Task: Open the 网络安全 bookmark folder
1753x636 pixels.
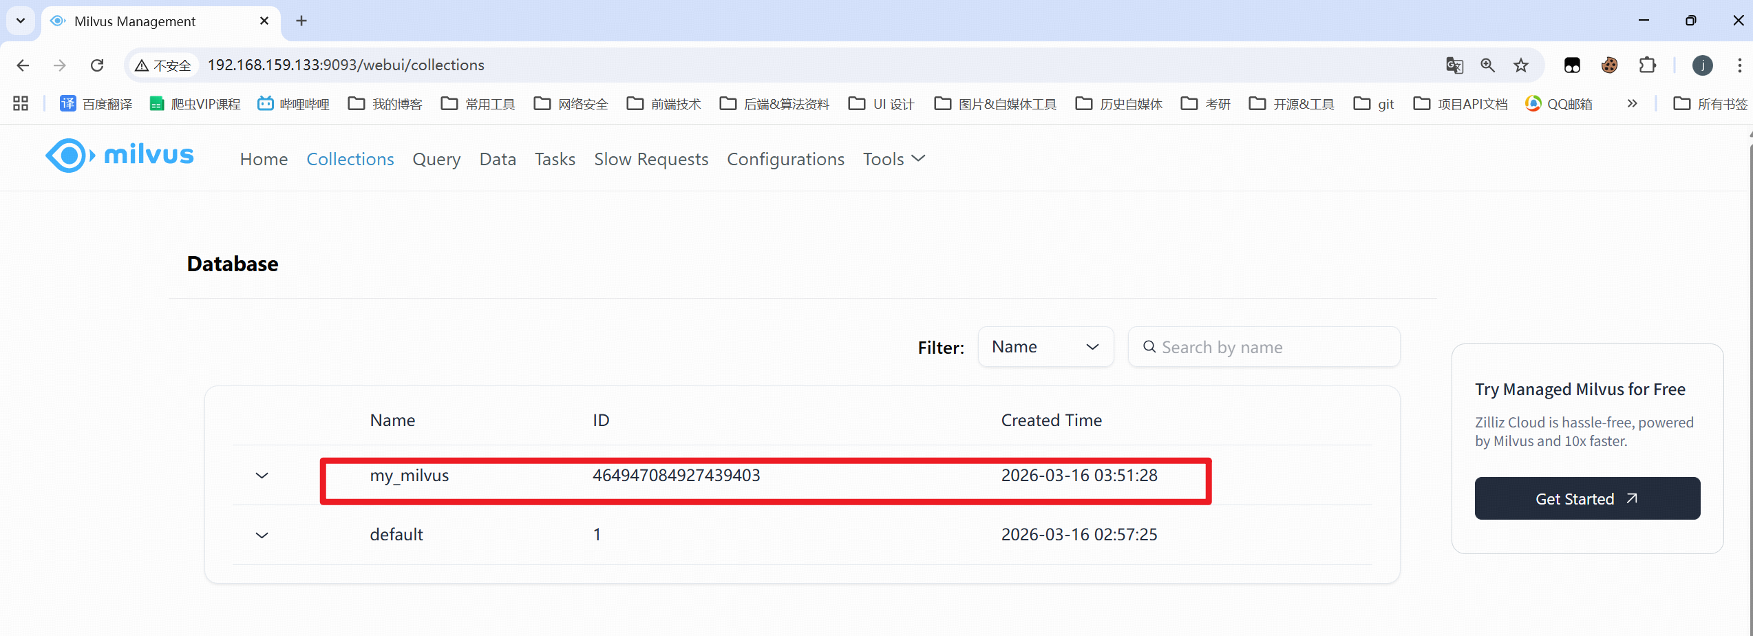Action: pyautogui.click(x=571, y=104)
